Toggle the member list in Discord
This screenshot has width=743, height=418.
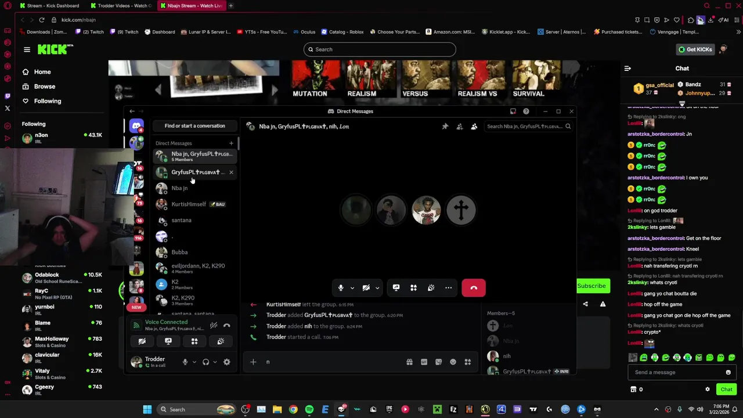(x=474, y=127)
